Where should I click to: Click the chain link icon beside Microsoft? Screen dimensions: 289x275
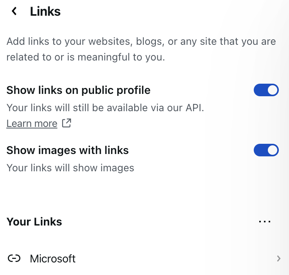(x=14, y=258)
